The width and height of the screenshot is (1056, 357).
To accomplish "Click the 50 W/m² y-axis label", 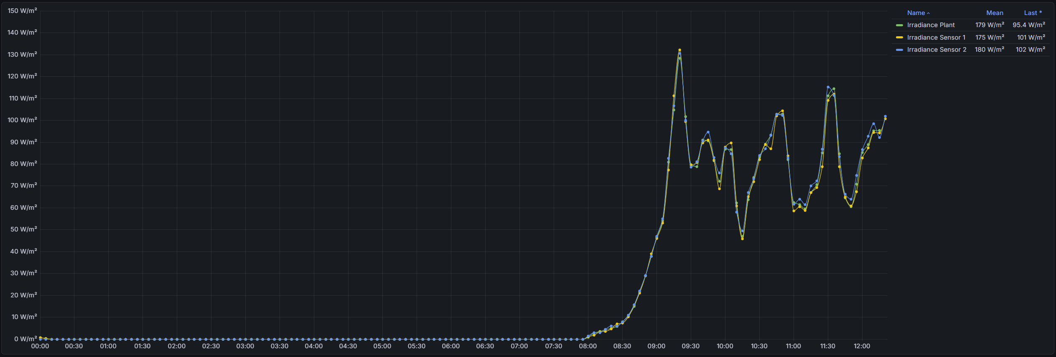I will [x=24, y=229].
